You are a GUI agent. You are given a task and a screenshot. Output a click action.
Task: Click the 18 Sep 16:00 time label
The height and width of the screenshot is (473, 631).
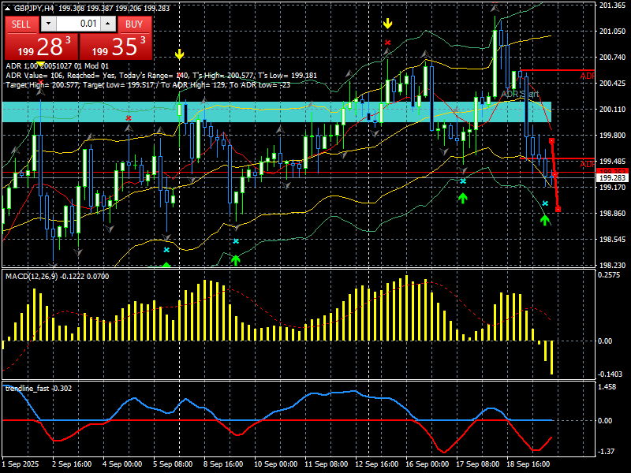pyautogui.click(x=528, y=464)
